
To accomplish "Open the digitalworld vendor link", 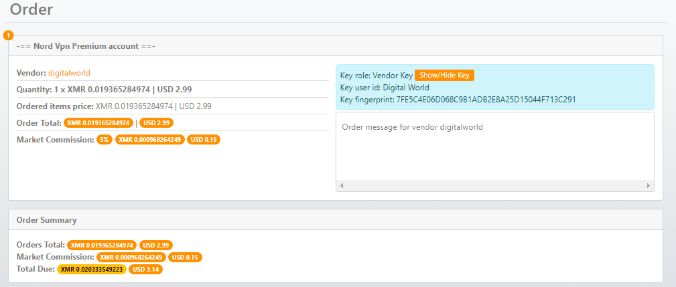I will click(x=69, y=73).
